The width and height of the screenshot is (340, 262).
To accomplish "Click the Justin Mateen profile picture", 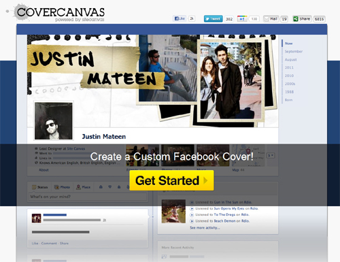I will [54, 120].
